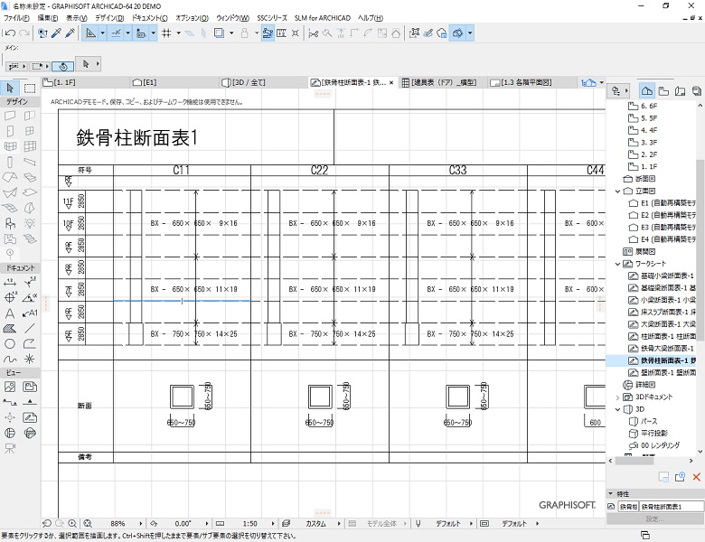
Task: Click the split scissors icon
Action: click(x=314, y=33)
